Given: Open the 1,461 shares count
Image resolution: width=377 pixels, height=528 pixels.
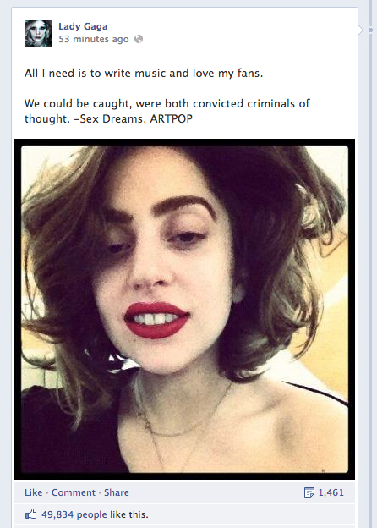Looking at the screenshot, I should point(331,492).
